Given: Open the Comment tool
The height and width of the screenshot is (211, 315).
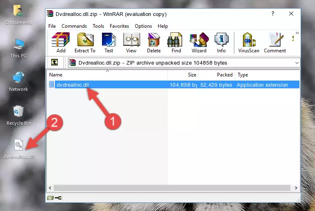Looking at the screenshot, I should (x=275, y=43).
